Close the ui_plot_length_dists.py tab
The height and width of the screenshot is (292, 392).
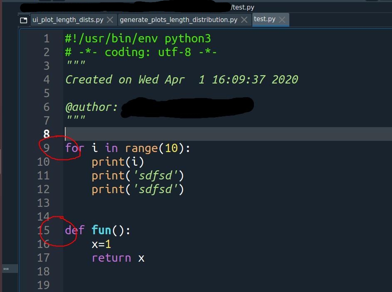[110, 19]
